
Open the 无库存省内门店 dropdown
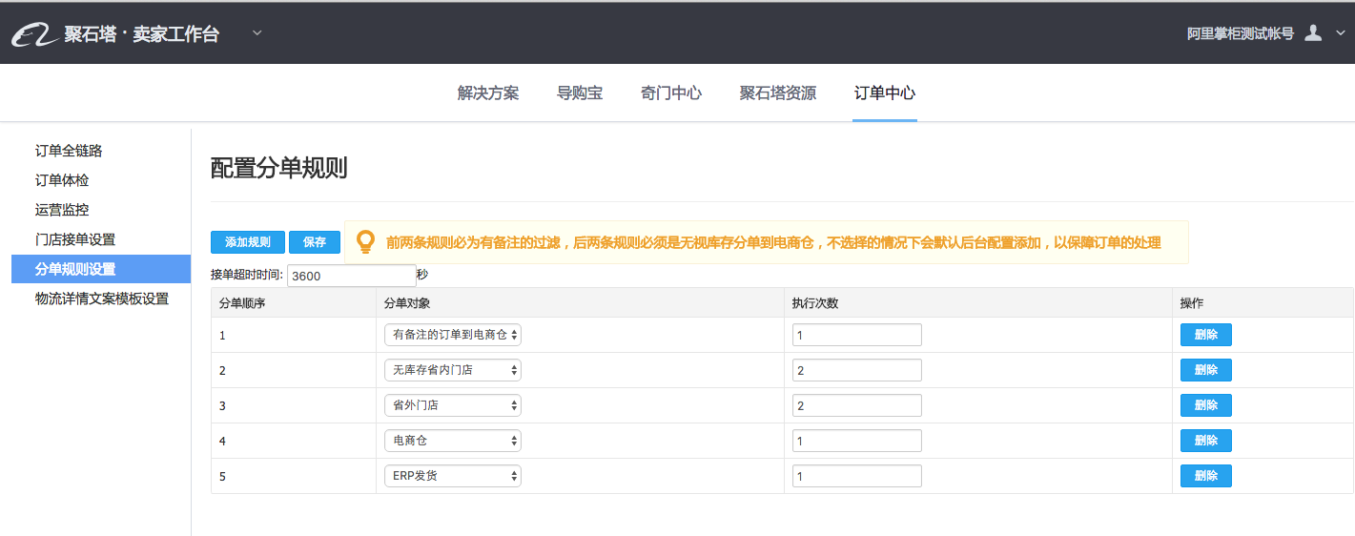[x=453, y=370]
